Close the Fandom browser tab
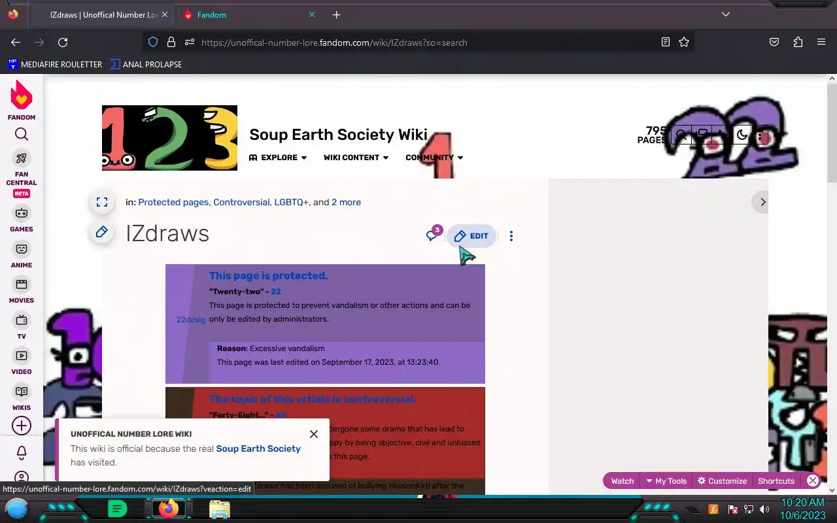The image size is (837, 523). (311, 14)
